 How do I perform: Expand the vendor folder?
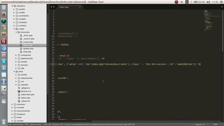pyautogui.click(x=12, y=121)
